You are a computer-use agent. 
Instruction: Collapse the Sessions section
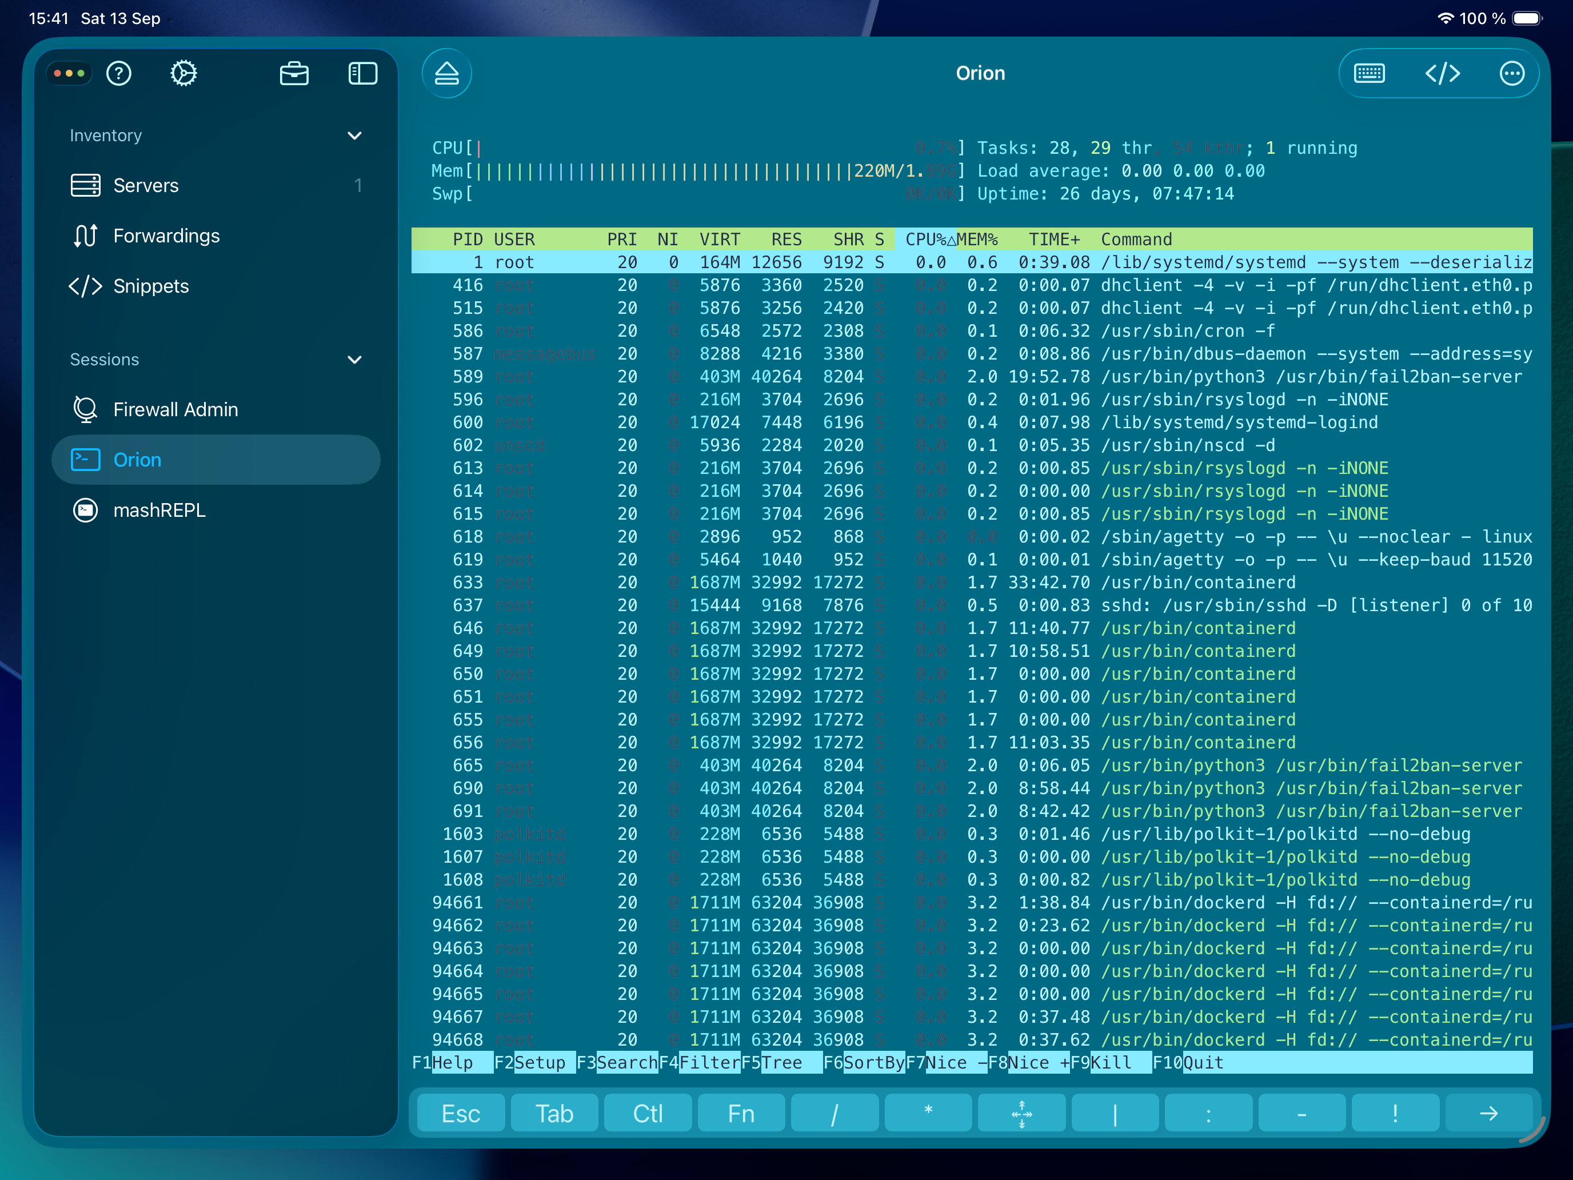click(x=354, y=359)
